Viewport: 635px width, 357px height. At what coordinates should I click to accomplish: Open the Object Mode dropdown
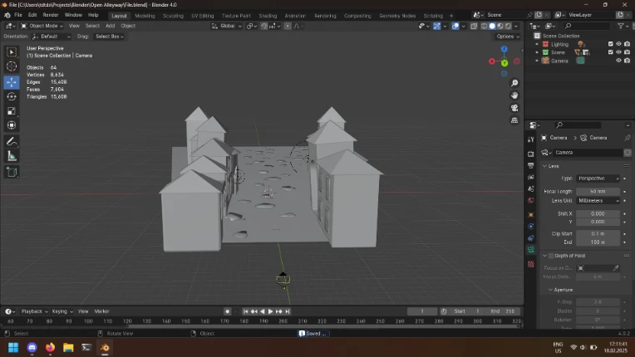pos(42,26)
